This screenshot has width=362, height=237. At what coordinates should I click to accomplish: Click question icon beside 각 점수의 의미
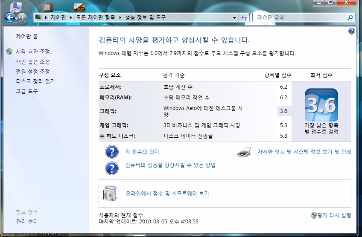click(112, 152)
